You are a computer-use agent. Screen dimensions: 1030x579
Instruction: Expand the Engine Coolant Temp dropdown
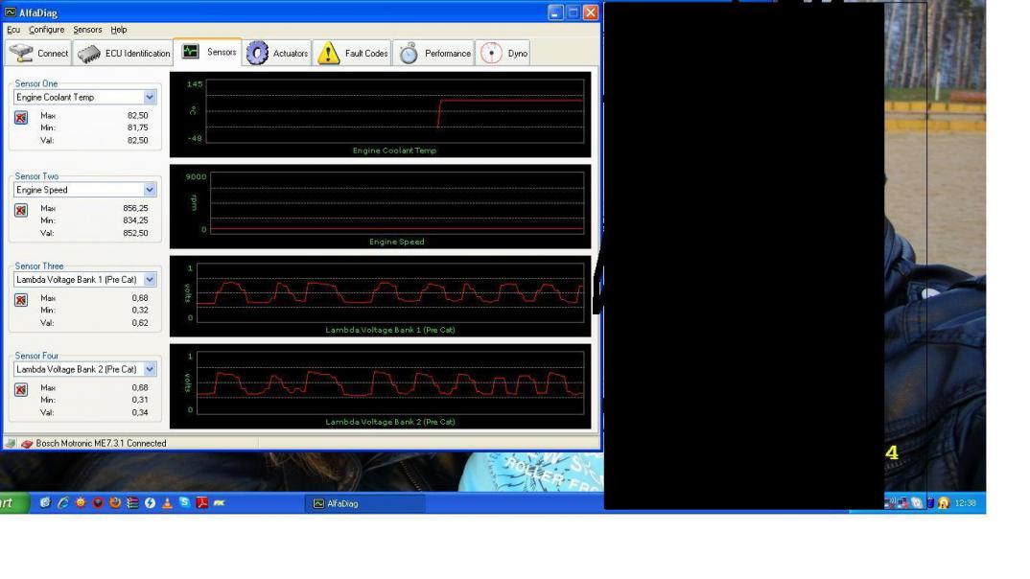coord(150,97)
